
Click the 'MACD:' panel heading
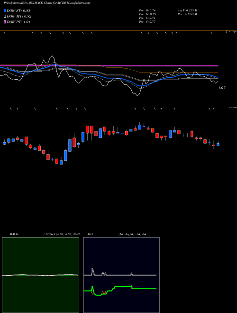coord(14,234)
